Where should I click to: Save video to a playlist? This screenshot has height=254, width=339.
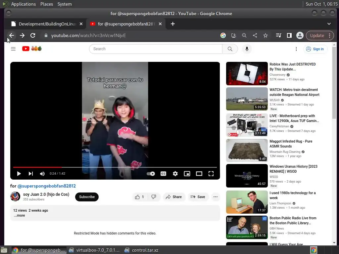[198, 197]
